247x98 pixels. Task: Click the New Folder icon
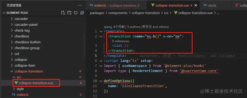[69, 13]
